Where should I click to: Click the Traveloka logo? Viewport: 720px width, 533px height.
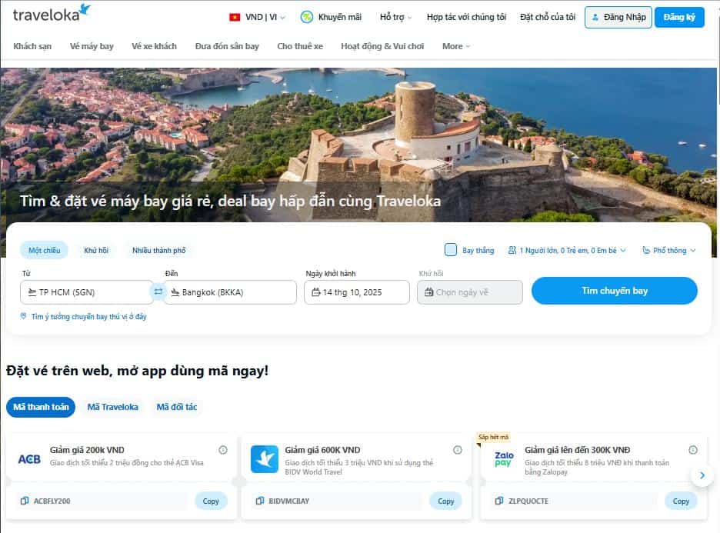pos(52,14)
